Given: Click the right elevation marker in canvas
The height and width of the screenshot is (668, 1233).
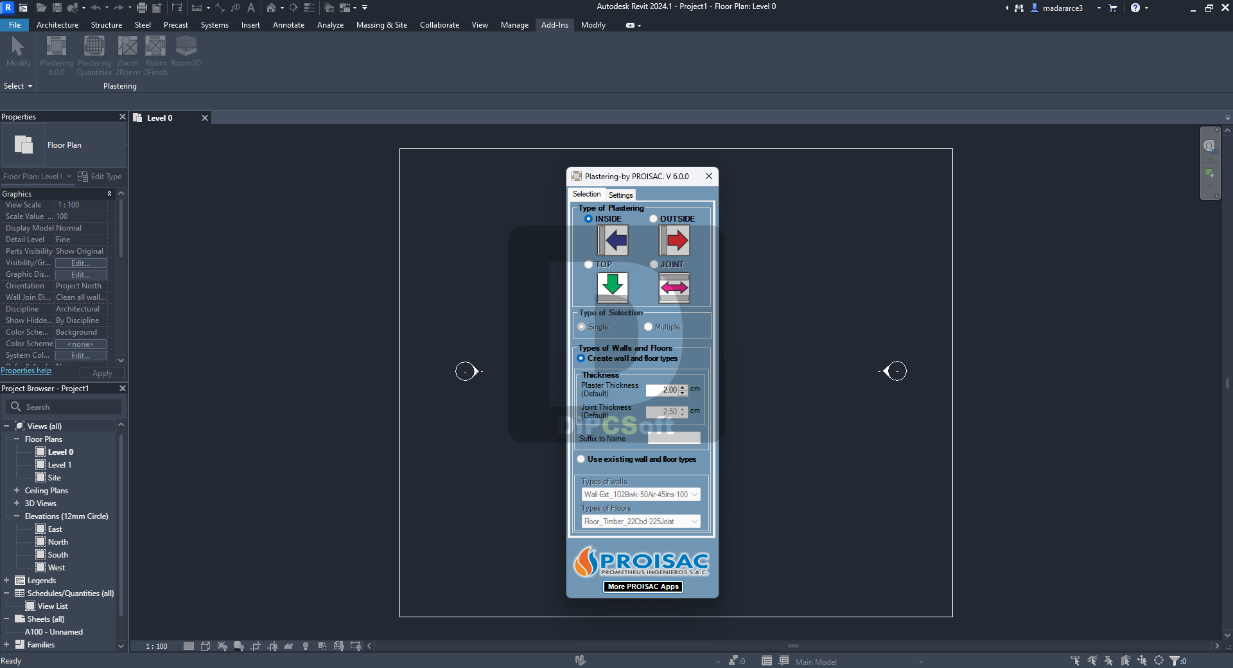Looking at the screenshot, I should [x=895, y=371].
